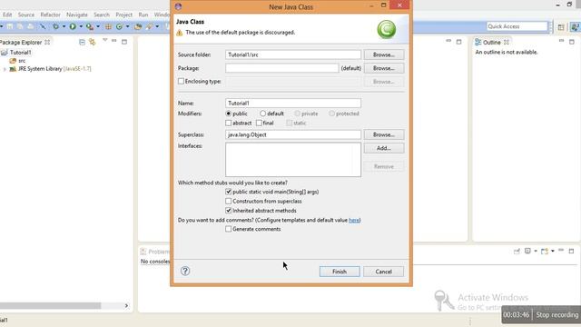The width and height of the screenshot is (581, 327).
Task: Open Package Explorer View Menu triangle
Action: [x=105, y=40]
